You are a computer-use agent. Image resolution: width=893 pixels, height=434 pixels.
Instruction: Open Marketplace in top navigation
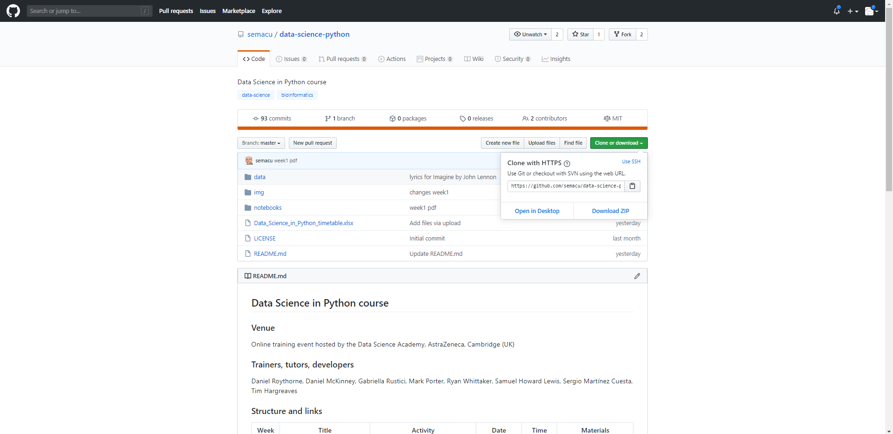click(239, 11)
